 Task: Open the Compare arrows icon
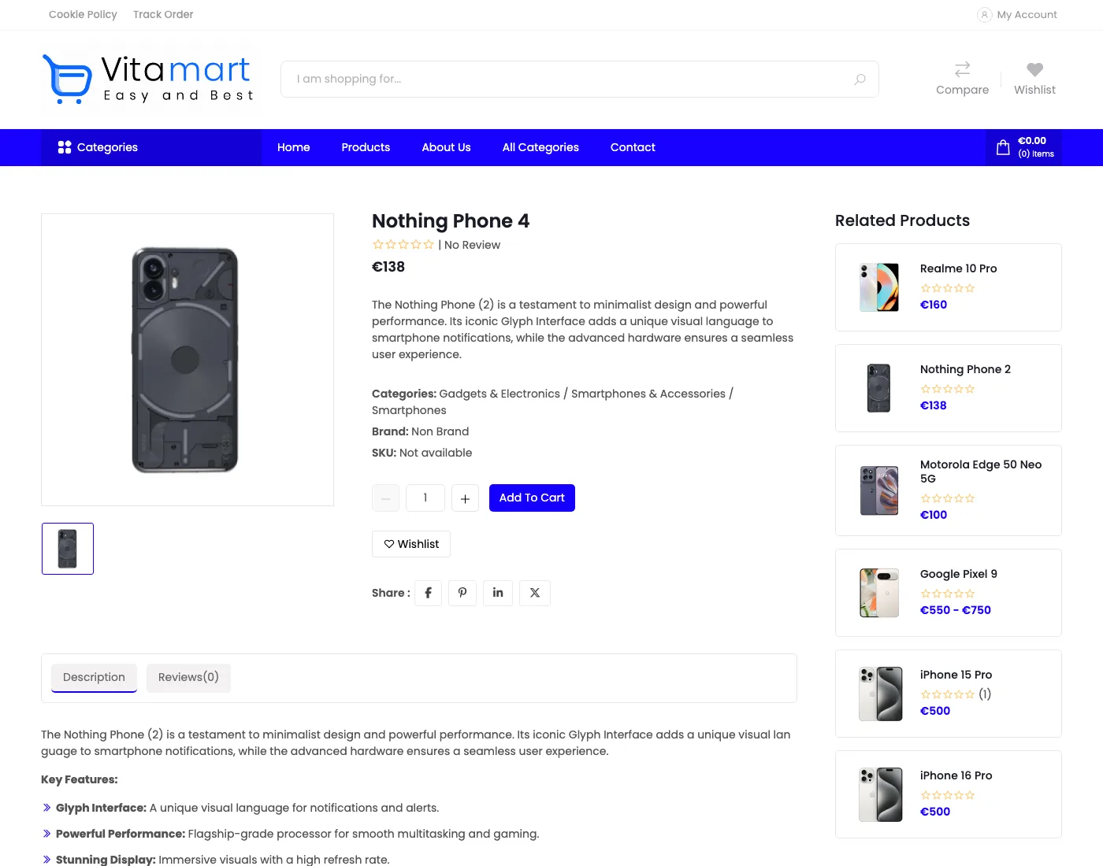(x=962, y=69)
